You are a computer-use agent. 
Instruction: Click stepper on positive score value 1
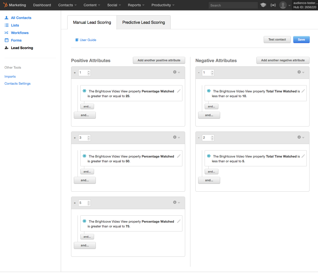(89, 73)
